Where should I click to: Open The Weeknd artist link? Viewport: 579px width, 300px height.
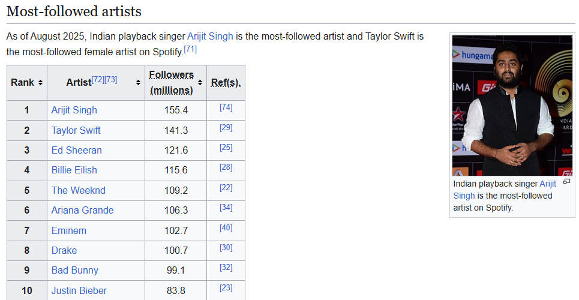[78, 190]
